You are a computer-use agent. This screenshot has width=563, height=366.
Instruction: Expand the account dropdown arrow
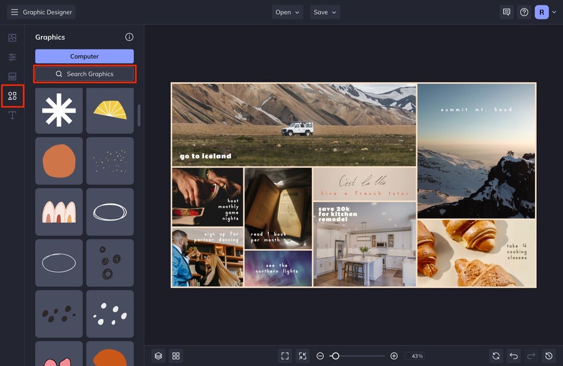tap(554, 12)
